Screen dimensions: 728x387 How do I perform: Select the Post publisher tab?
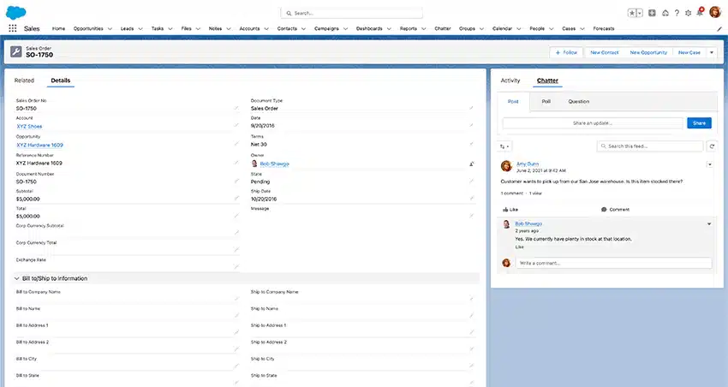coord(513,102)
